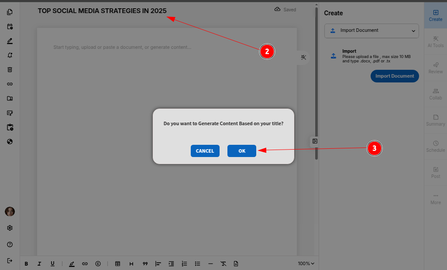Toggle bold formatting in bottom toolbar
The image size is (447, 270).
[x=26, y=263]
